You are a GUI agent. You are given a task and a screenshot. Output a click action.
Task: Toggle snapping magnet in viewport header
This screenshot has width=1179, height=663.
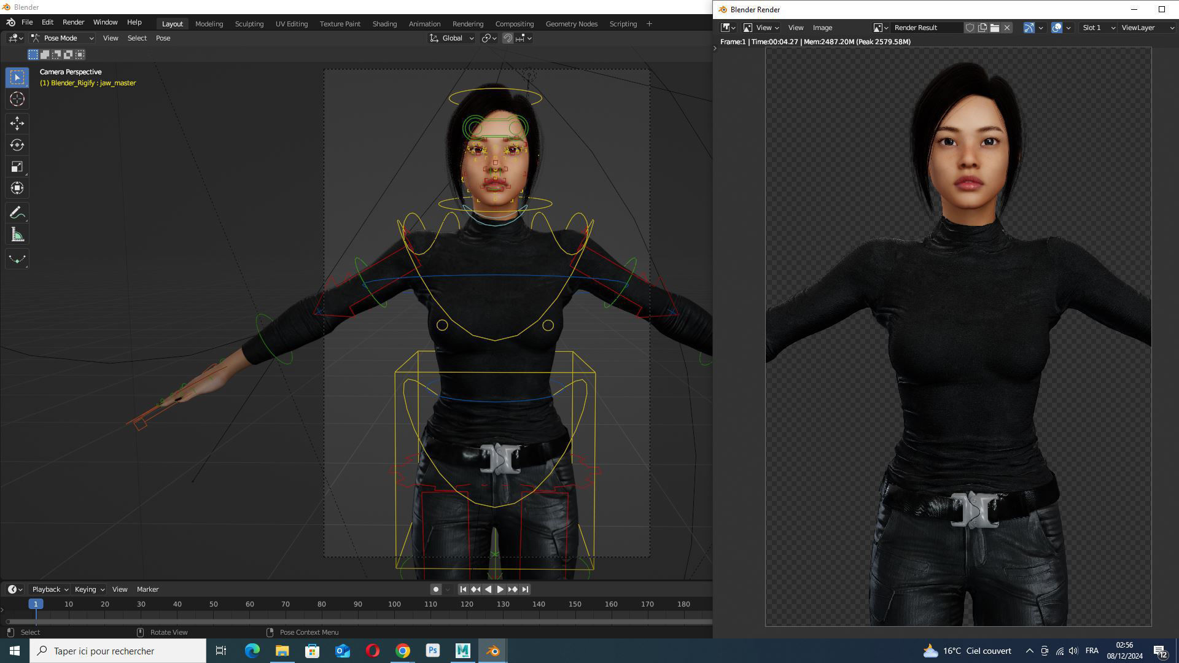point(508,38)
